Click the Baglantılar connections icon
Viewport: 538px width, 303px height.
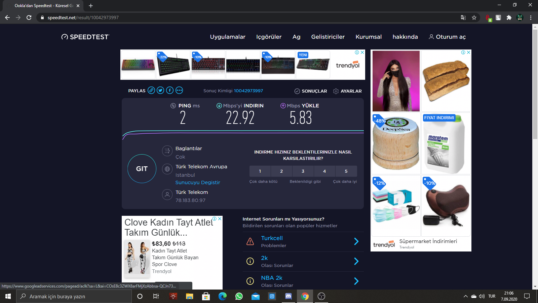click(167, 151)
